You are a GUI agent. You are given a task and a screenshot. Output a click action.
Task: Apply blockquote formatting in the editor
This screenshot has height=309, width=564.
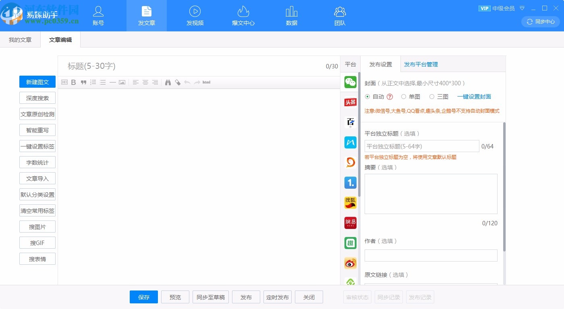[83, 82]
